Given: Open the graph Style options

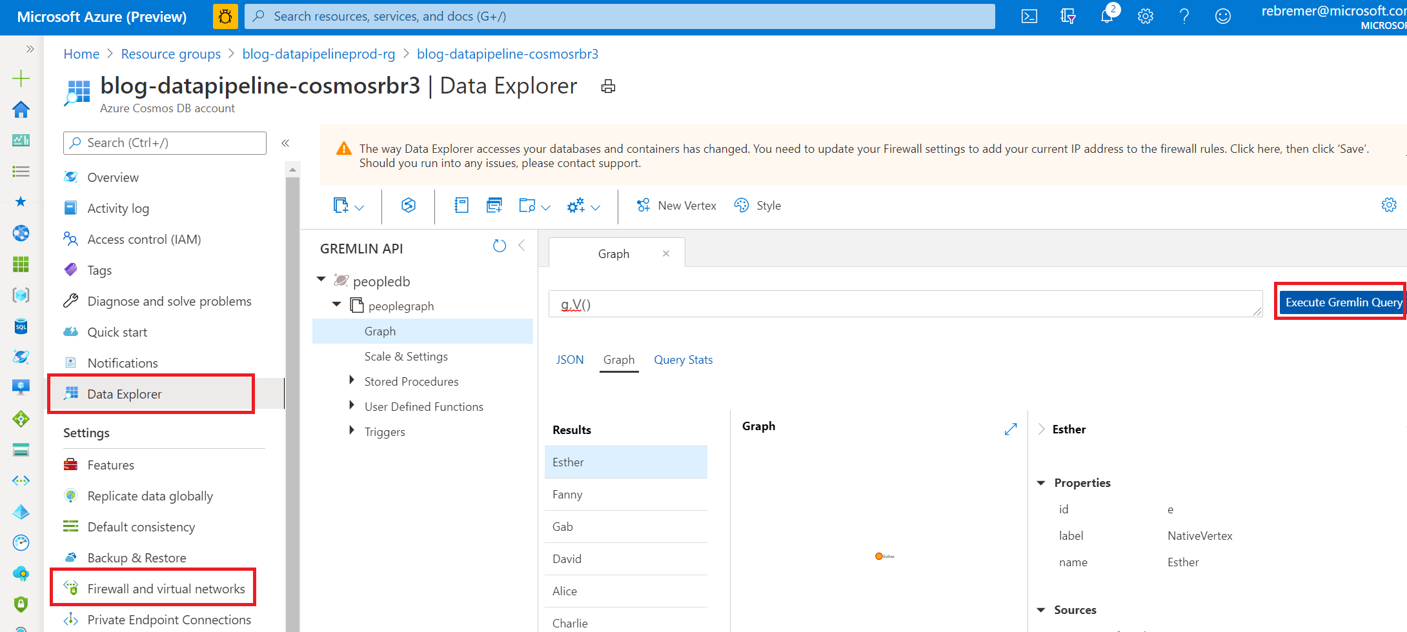Looking at the screenshot, I should (x=758, y=206).
